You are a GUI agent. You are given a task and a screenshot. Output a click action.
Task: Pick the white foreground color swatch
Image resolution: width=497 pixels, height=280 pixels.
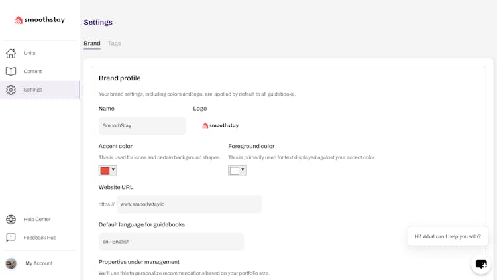pyautogui.click(x=235, y=171)
